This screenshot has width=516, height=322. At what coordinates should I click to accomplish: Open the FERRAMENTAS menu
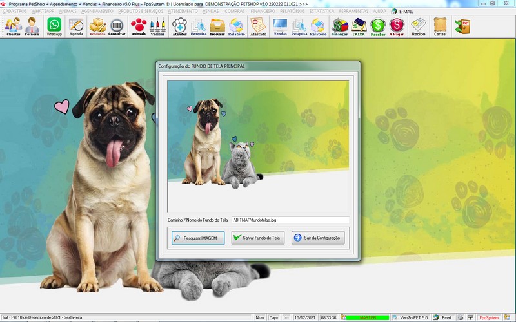tap(353, 11)
